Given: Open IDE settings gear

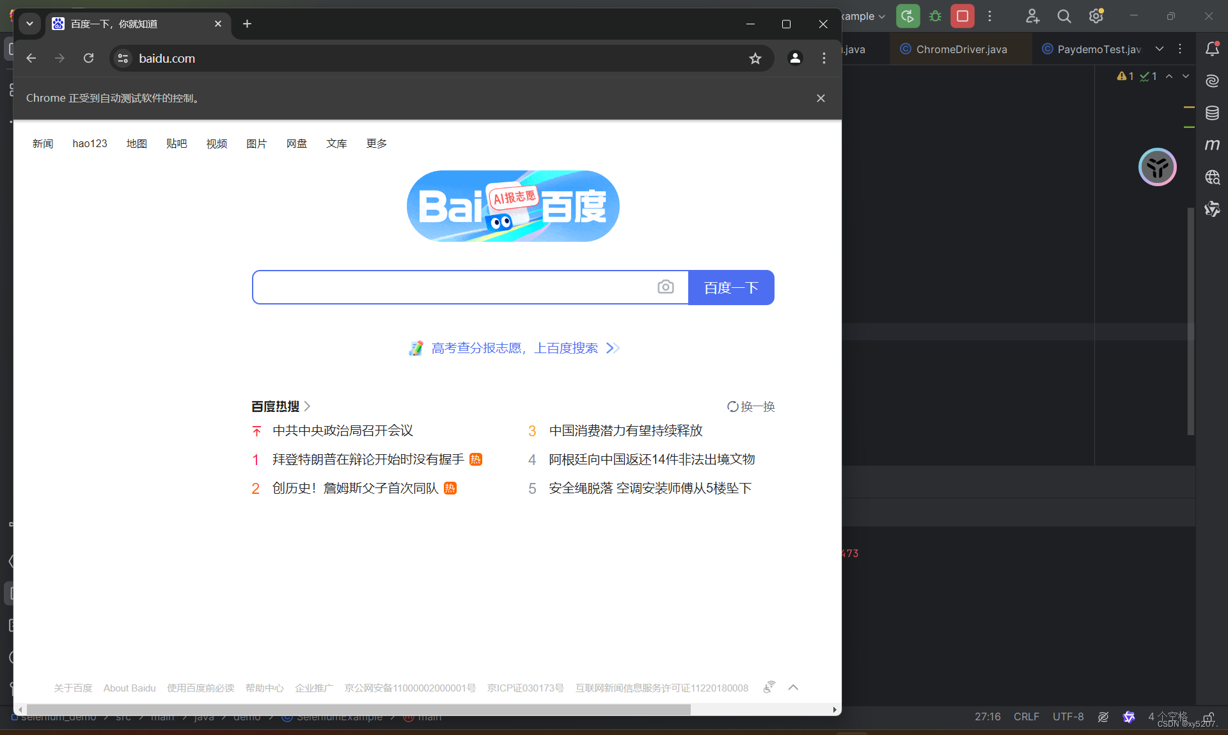Looking at the screenshot, I should [1096, 16].
